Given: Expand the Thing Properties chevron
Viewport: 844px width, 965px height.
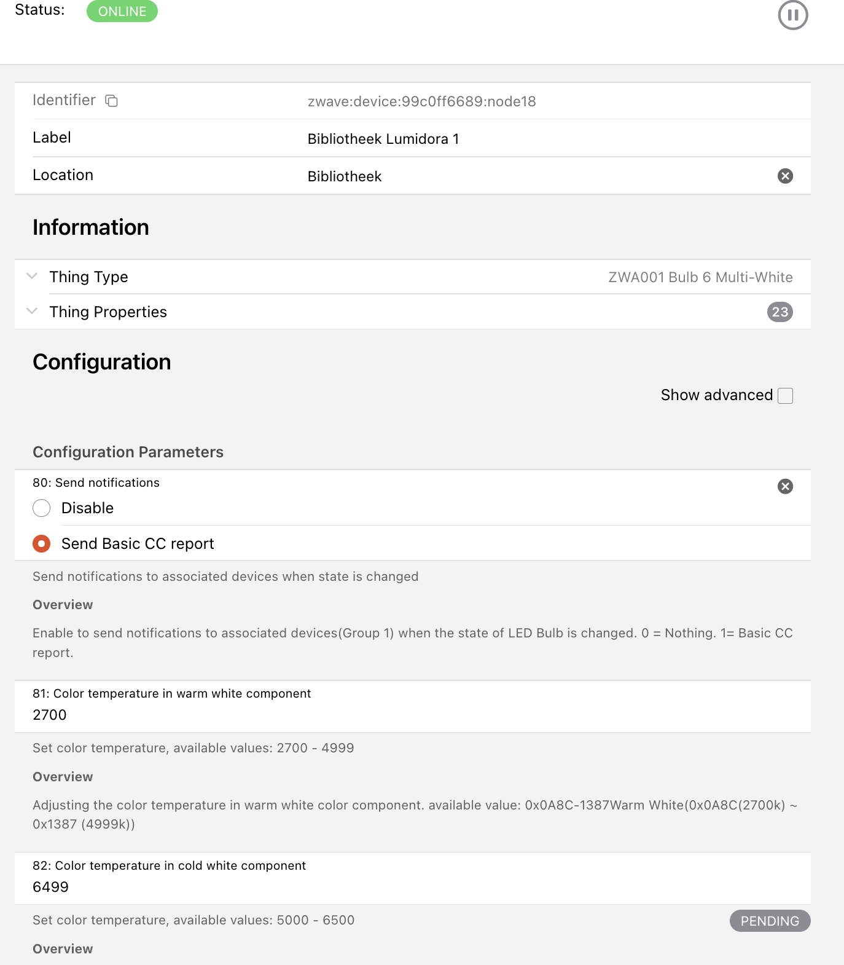Looking at the screenshot, I should 32,311.
